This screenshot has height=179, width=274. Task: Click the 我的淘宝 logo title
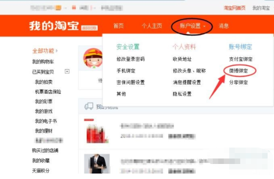(x=54, y=26)
